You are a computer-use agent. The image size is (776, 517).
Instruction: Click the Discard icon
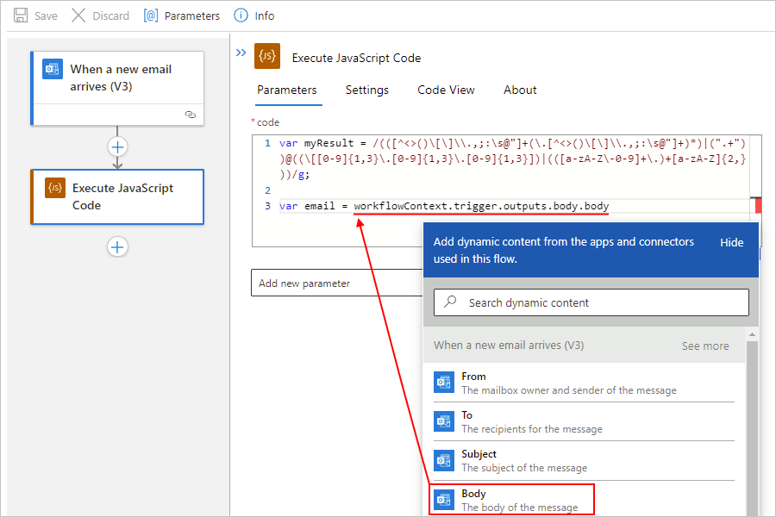[x=78, y=15]
